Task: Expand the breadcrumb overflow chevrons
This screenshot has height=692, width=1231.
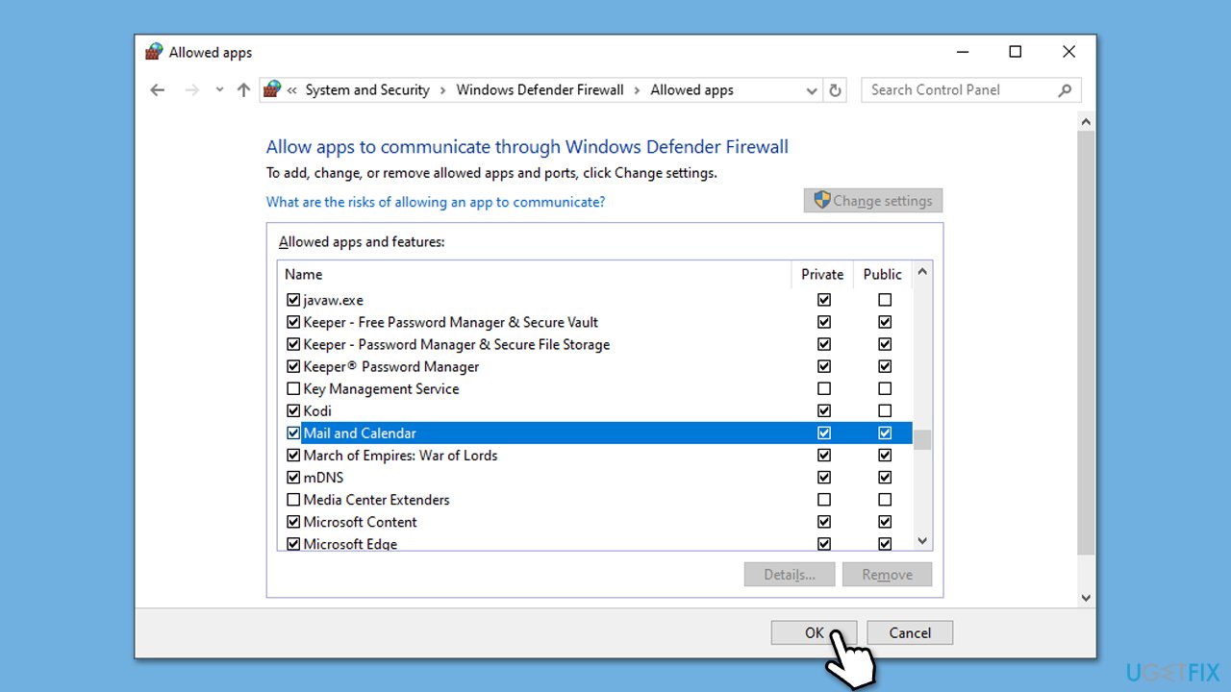Action: [291, 90]
